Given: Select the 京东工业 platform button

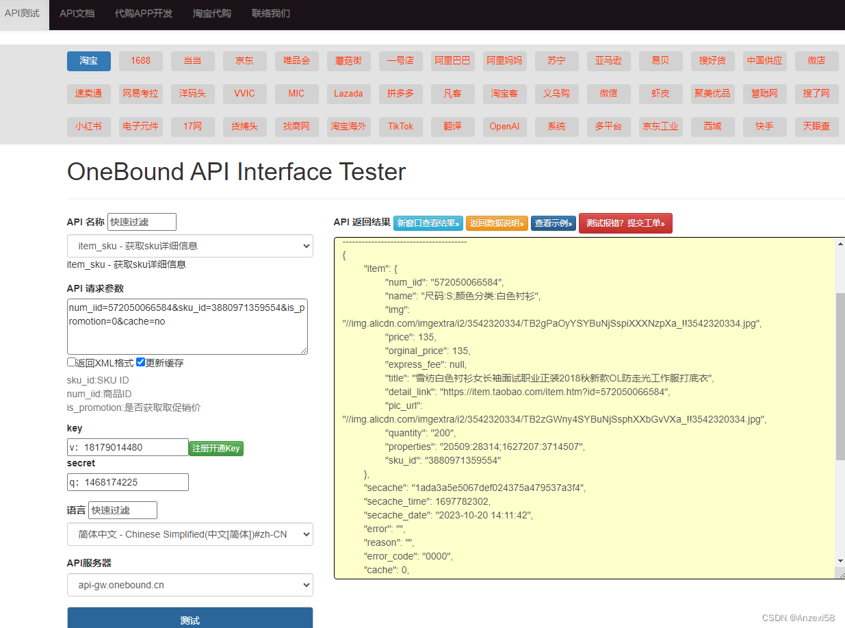Looking at the screenshot, I should 661,127.
